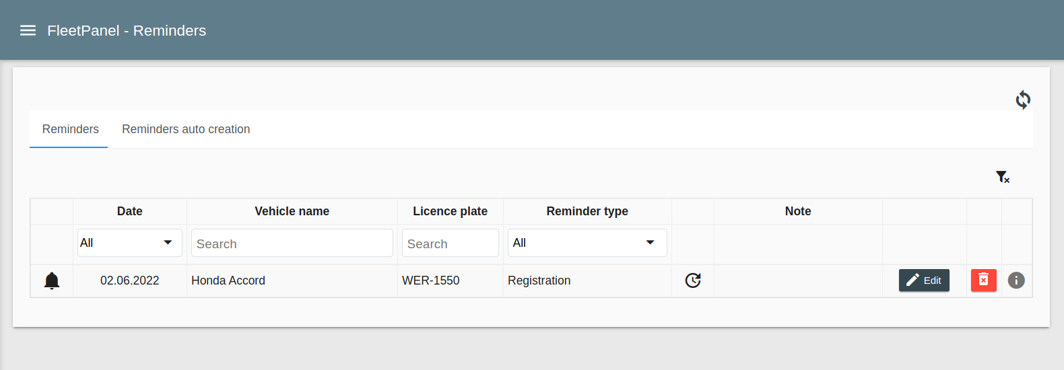Viewport: 1064px width, 370px height.
Task: Click the Vehicle name column header
Action: (292, 211)
